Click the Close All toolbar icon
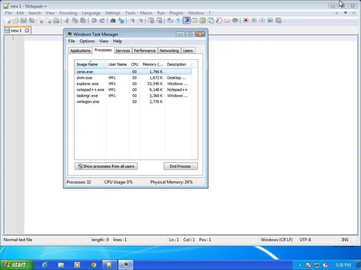This screenshot has height=270, width=361. coord(48,21)
